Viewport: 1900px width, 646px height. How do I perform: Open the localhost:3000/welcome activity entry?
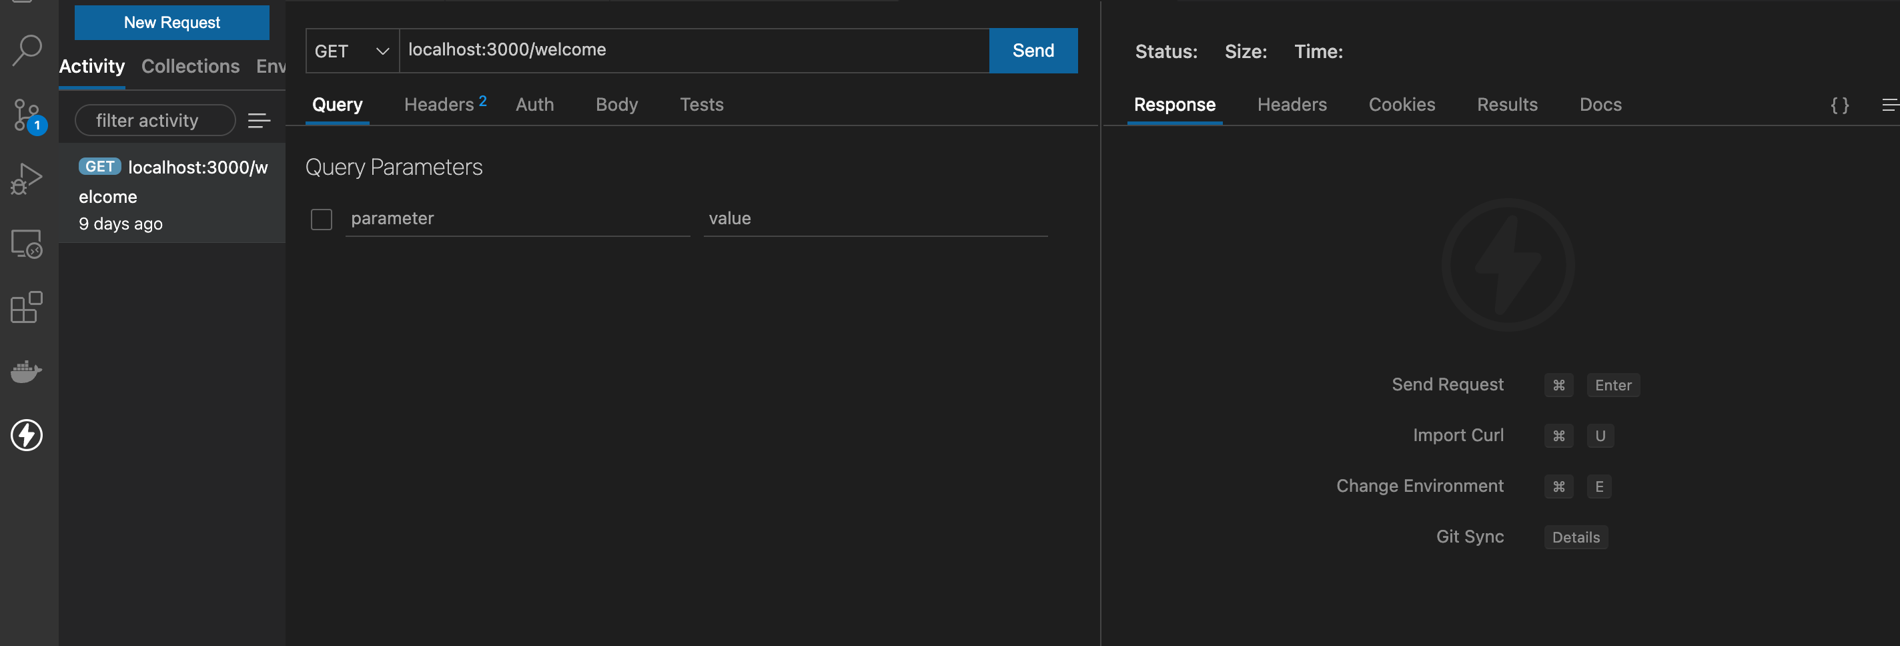(172, 194)
